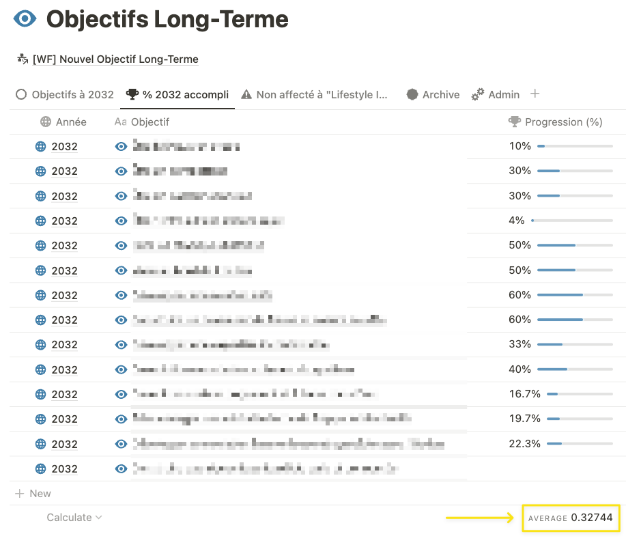Switch to Objectifs à 2032 tab

pyautogui.click(x=65, y=95)
